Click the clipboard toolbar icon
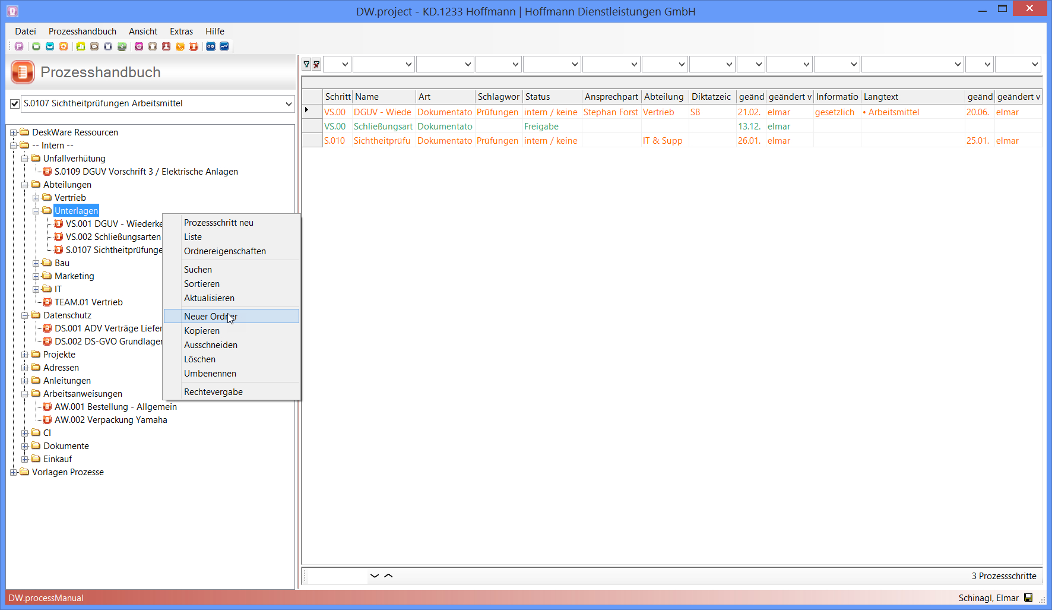Image resolution: width=1052 pixels, height=610 pixels. coord(108,46)
